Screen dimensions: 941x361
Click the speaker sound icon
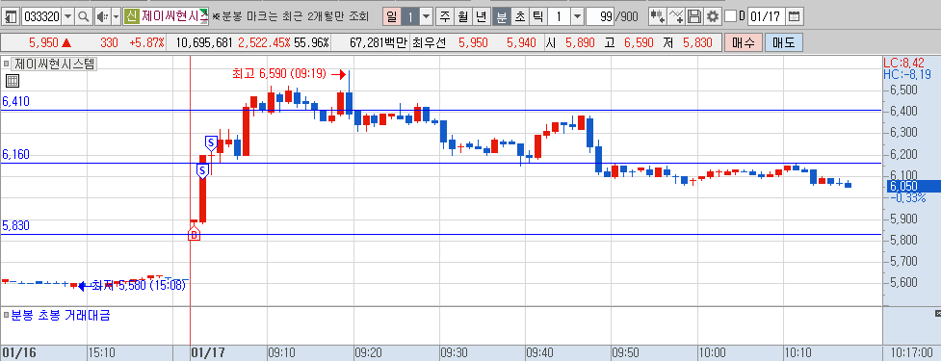[102, 16]
